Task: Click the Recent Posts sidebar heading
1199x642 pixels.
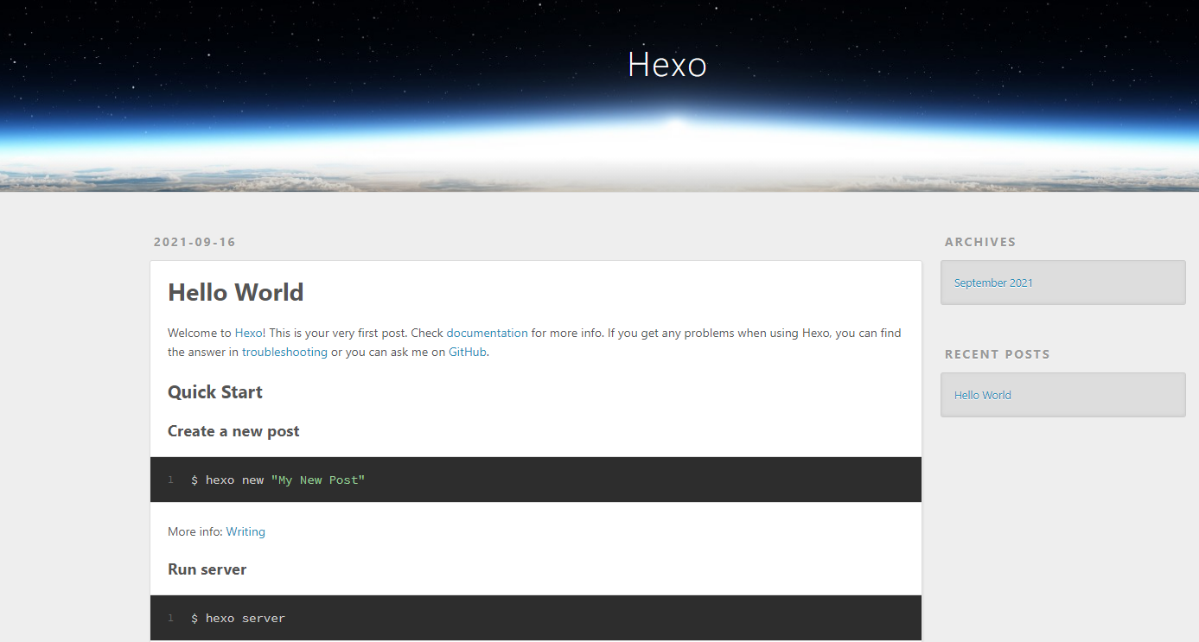Action: point(997,354)
